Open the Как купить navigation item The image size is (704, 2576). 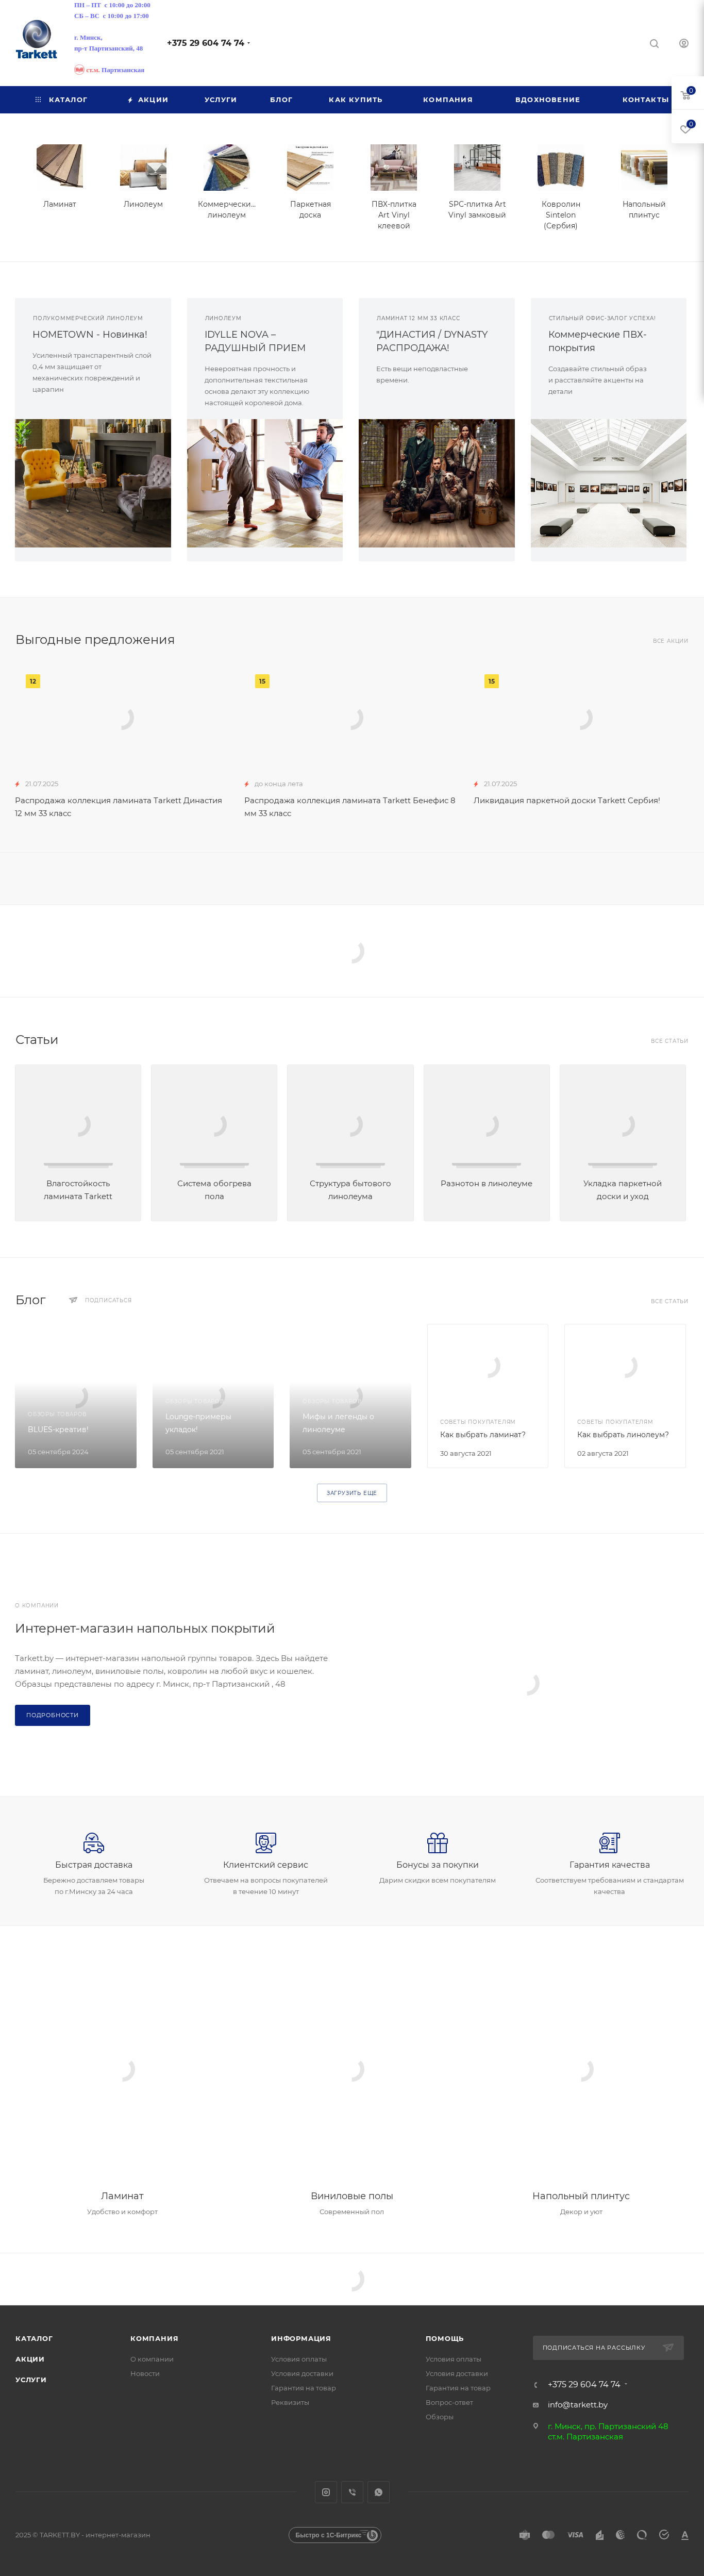click(355, 100)
